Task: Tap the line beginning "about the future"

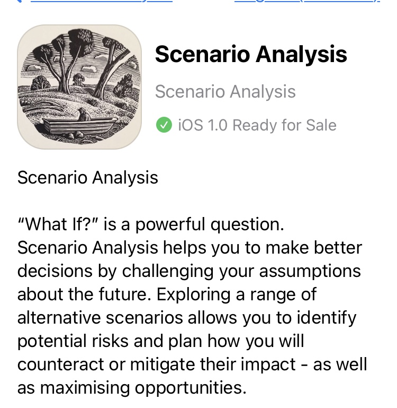Action: tap(167, 294)
